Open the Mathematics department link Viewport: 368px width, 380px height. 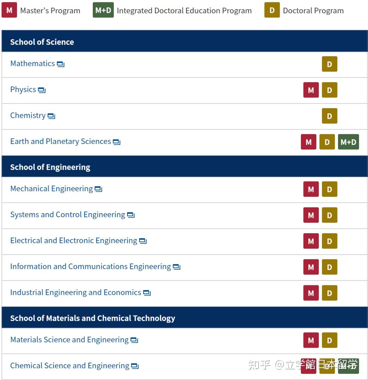click(x=32, y=63)
